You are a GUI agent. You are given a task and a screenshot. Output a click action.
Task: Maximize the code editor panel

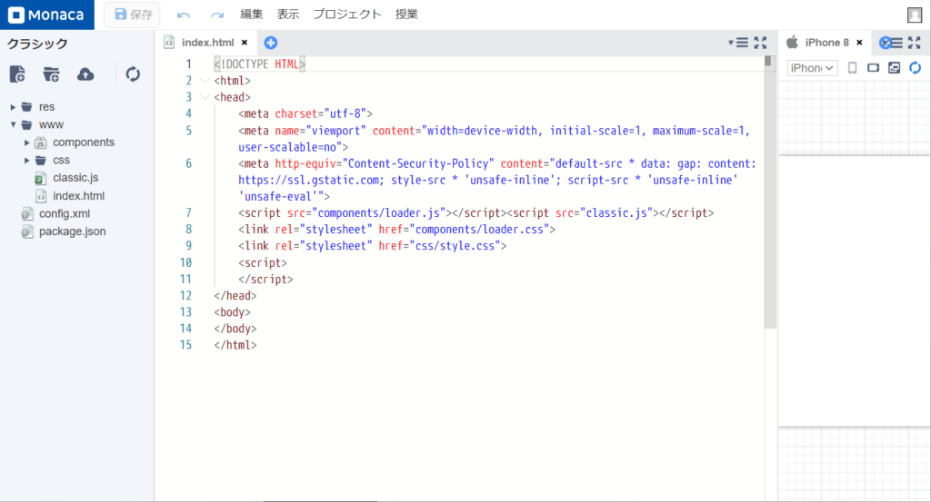761,43
